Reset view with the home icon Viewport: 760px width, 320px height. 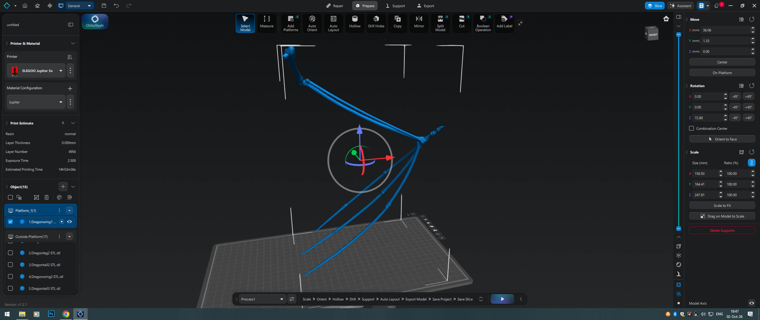pyautogui.click(x=666, y=19)
